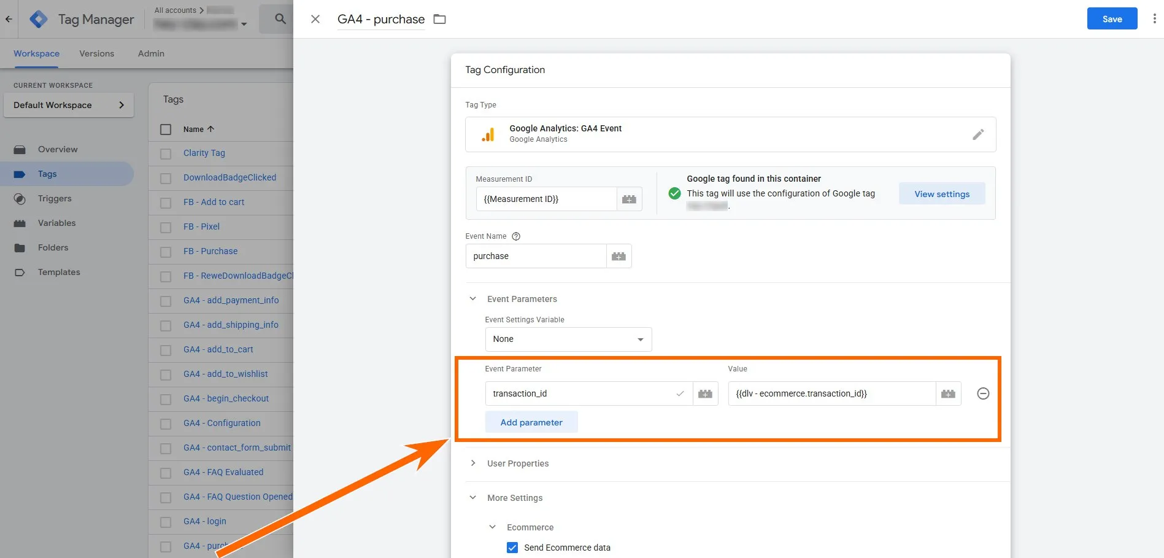The height and width of the screenshot is (558, 1164).
Task: Click variable icon next to the Value field
Action: pos(948,393)
